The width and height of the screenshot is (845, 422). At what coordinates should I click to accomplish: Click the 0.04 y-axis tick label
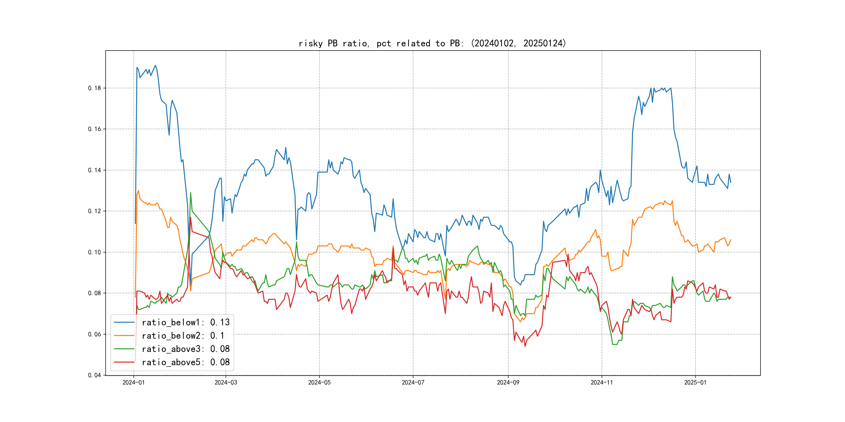tap(94, 375)
